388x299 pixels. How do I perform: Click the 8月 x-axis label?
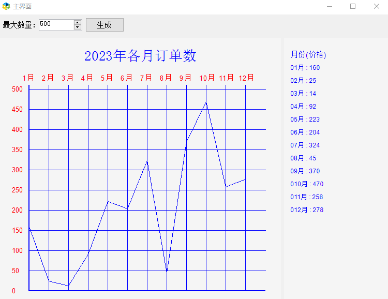[x=166, y=78]
